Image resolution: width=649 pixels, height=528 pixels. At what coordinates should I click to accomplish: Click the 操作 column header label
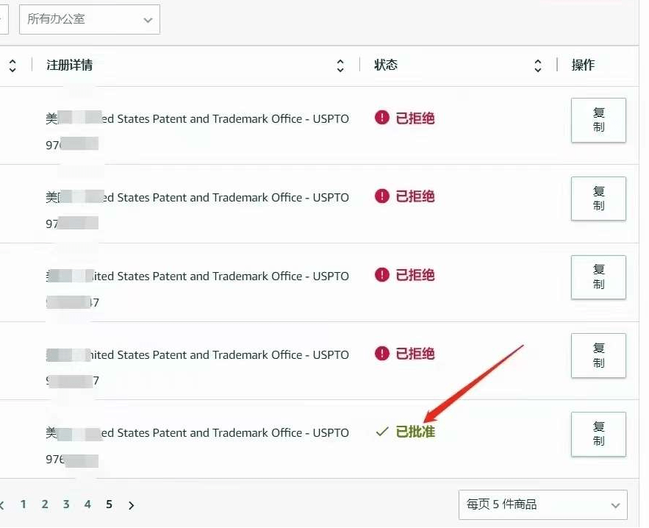(583, 65)
